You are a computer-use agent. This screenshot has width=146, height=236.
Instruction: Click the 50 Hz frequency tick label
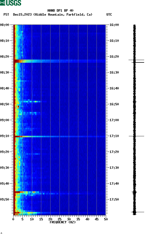tap(106, 219)
